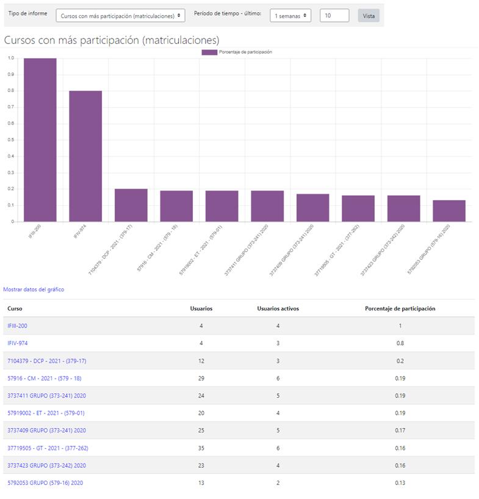Click the Porcentaje de participación column header

click(x=400, y=308)
